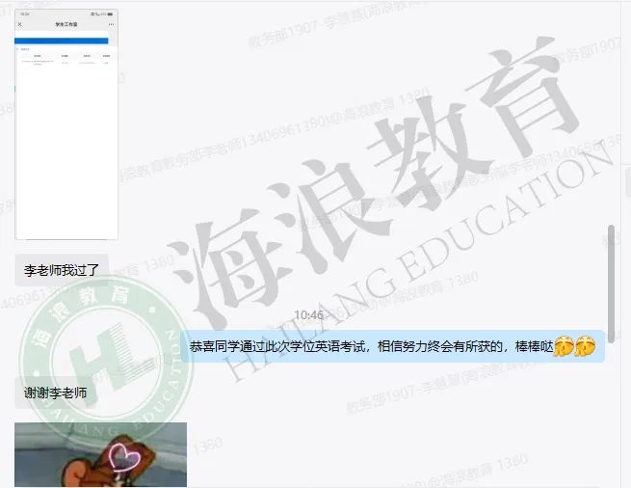Viewport: 631px width, 488px height.
Task: Click the chat vertical scrollbar thumb
Action: 612,280
